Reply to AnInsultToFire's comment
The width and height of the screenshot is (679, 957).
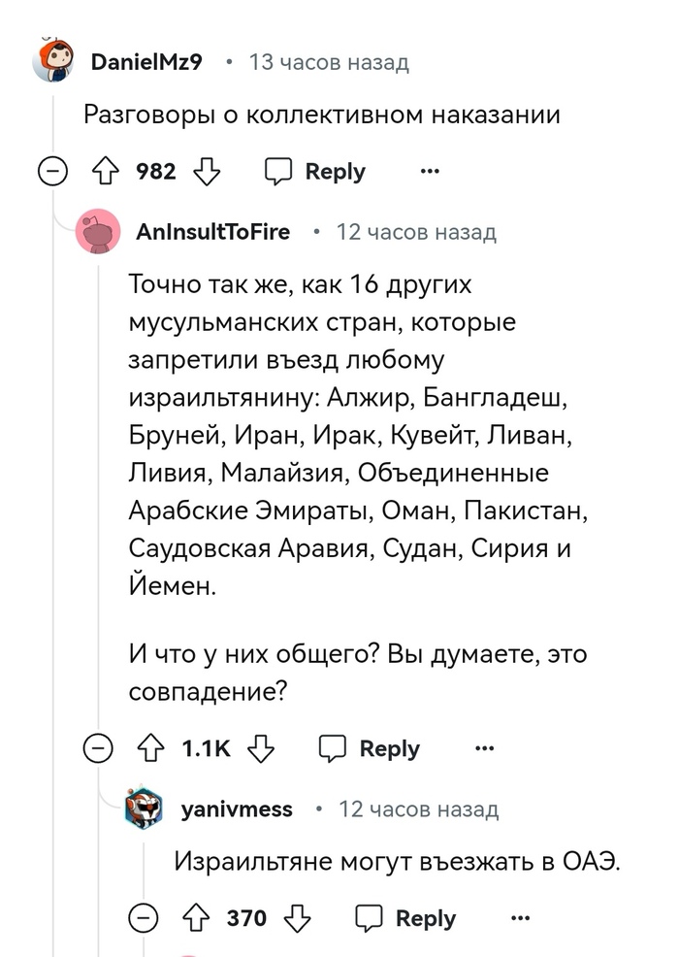tap(370, 748)
